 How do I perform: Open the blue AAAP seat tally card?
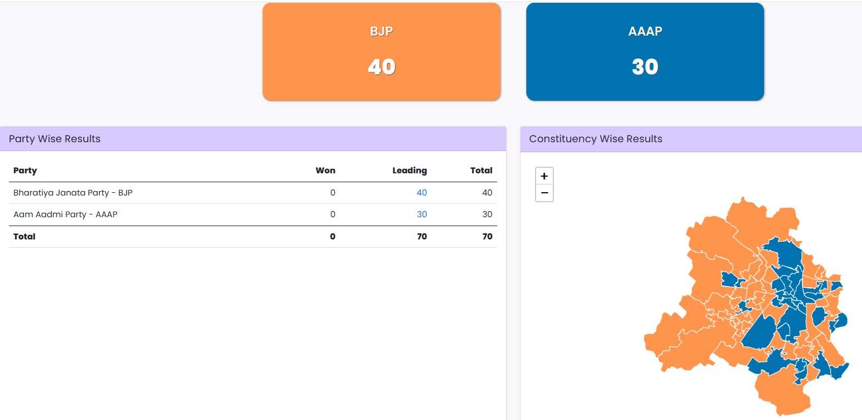click(645, 52)
